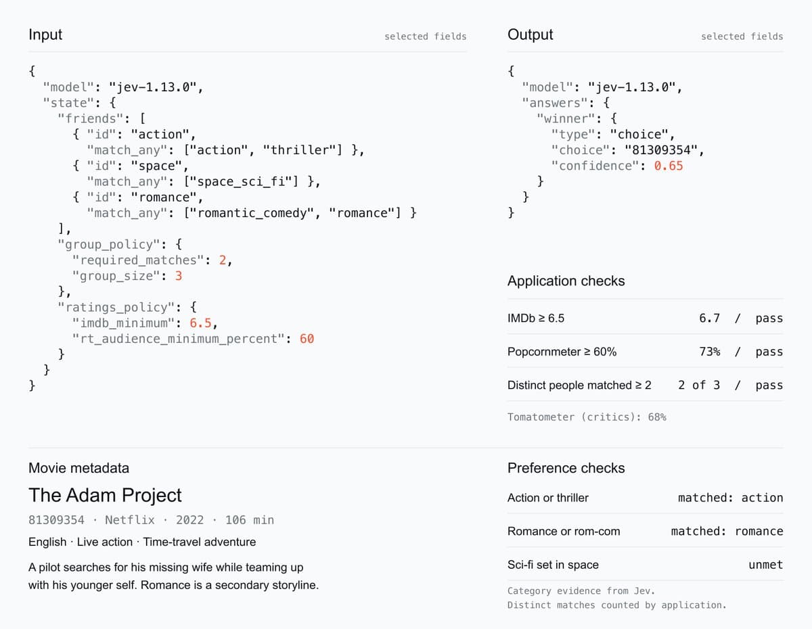Select the Output "selected fields" label
The image size is (812, 629).
[742, 37]
